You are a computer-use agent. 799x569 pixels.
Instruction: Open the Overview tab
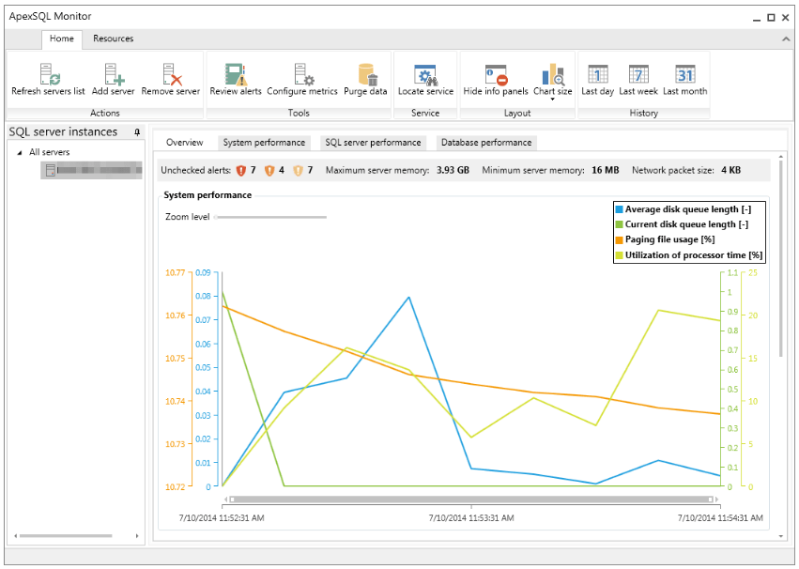click(184, 143)
